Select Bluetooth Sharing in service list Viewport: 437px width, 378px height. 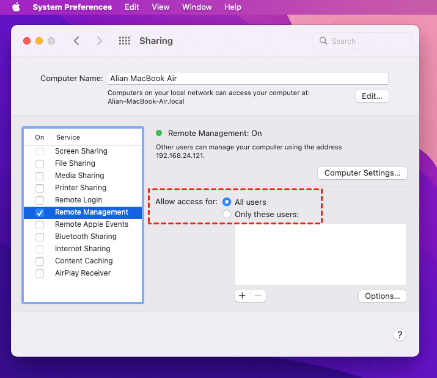tap(86, 237)
